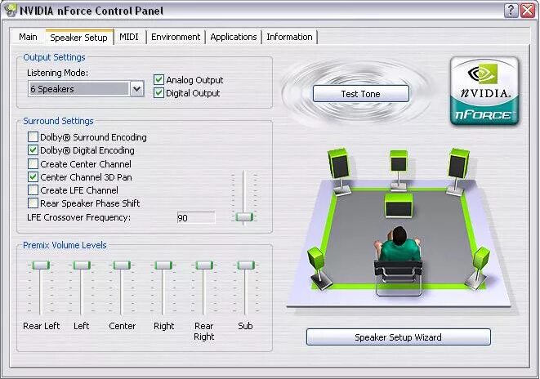Click the 'Center' slider label
Screen dimensions: 540x379
123,326
